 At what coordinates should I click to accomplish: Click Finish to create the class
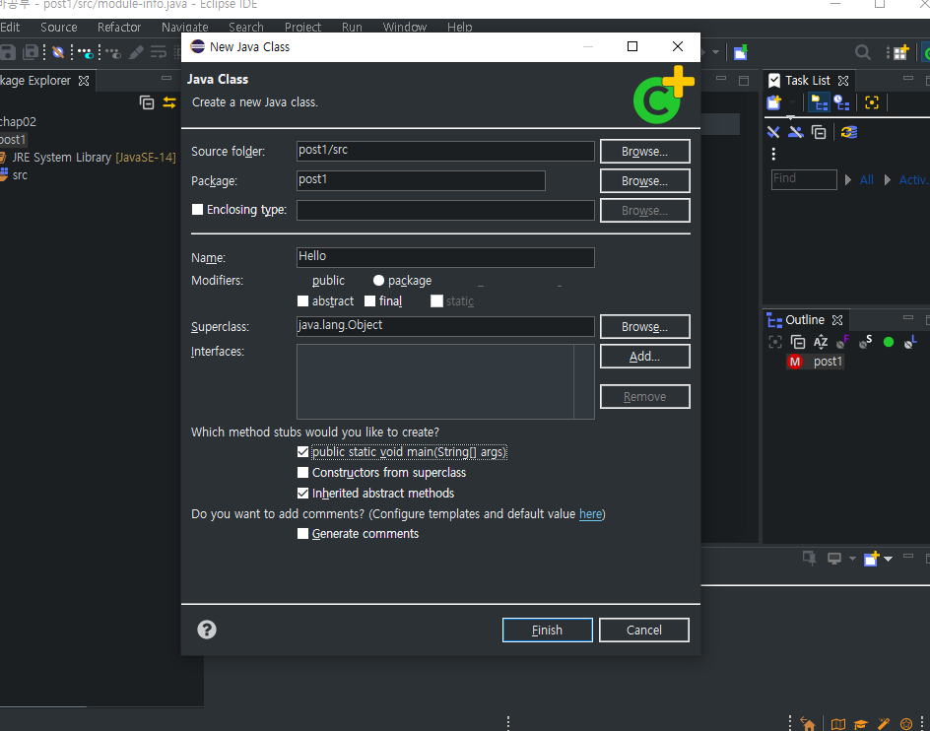click(x=547, y=631)
